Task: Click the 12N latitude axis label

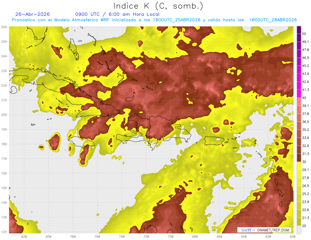Action: pos(4,232)
